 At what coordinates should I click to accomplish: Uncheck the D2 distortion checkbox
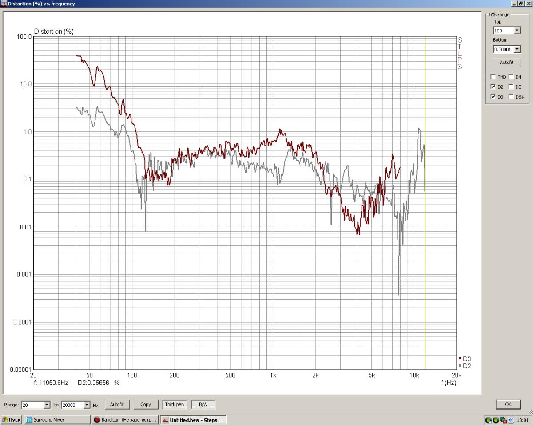click(493, 87)
